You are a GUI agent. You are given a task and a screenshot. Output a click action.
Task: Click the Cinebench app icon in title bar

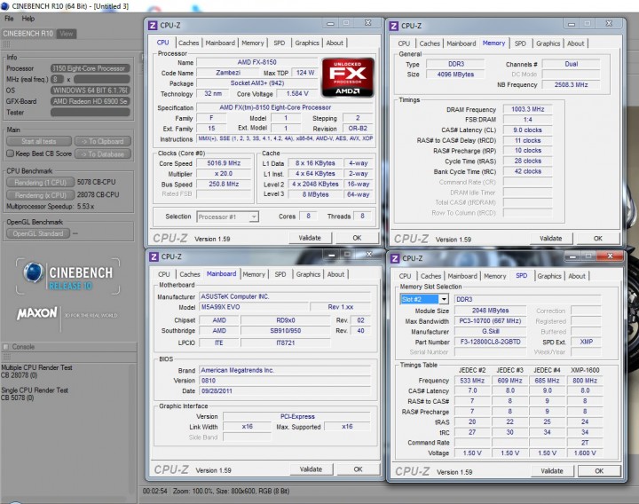(x=5, y=6)
